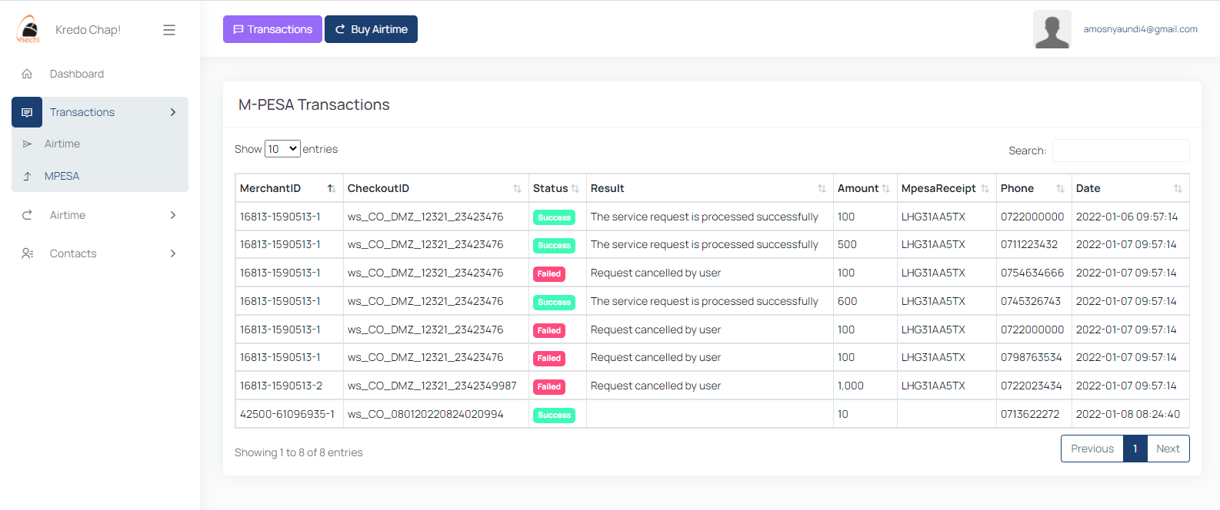Go to Previous page

click(x=1092, y=449)
